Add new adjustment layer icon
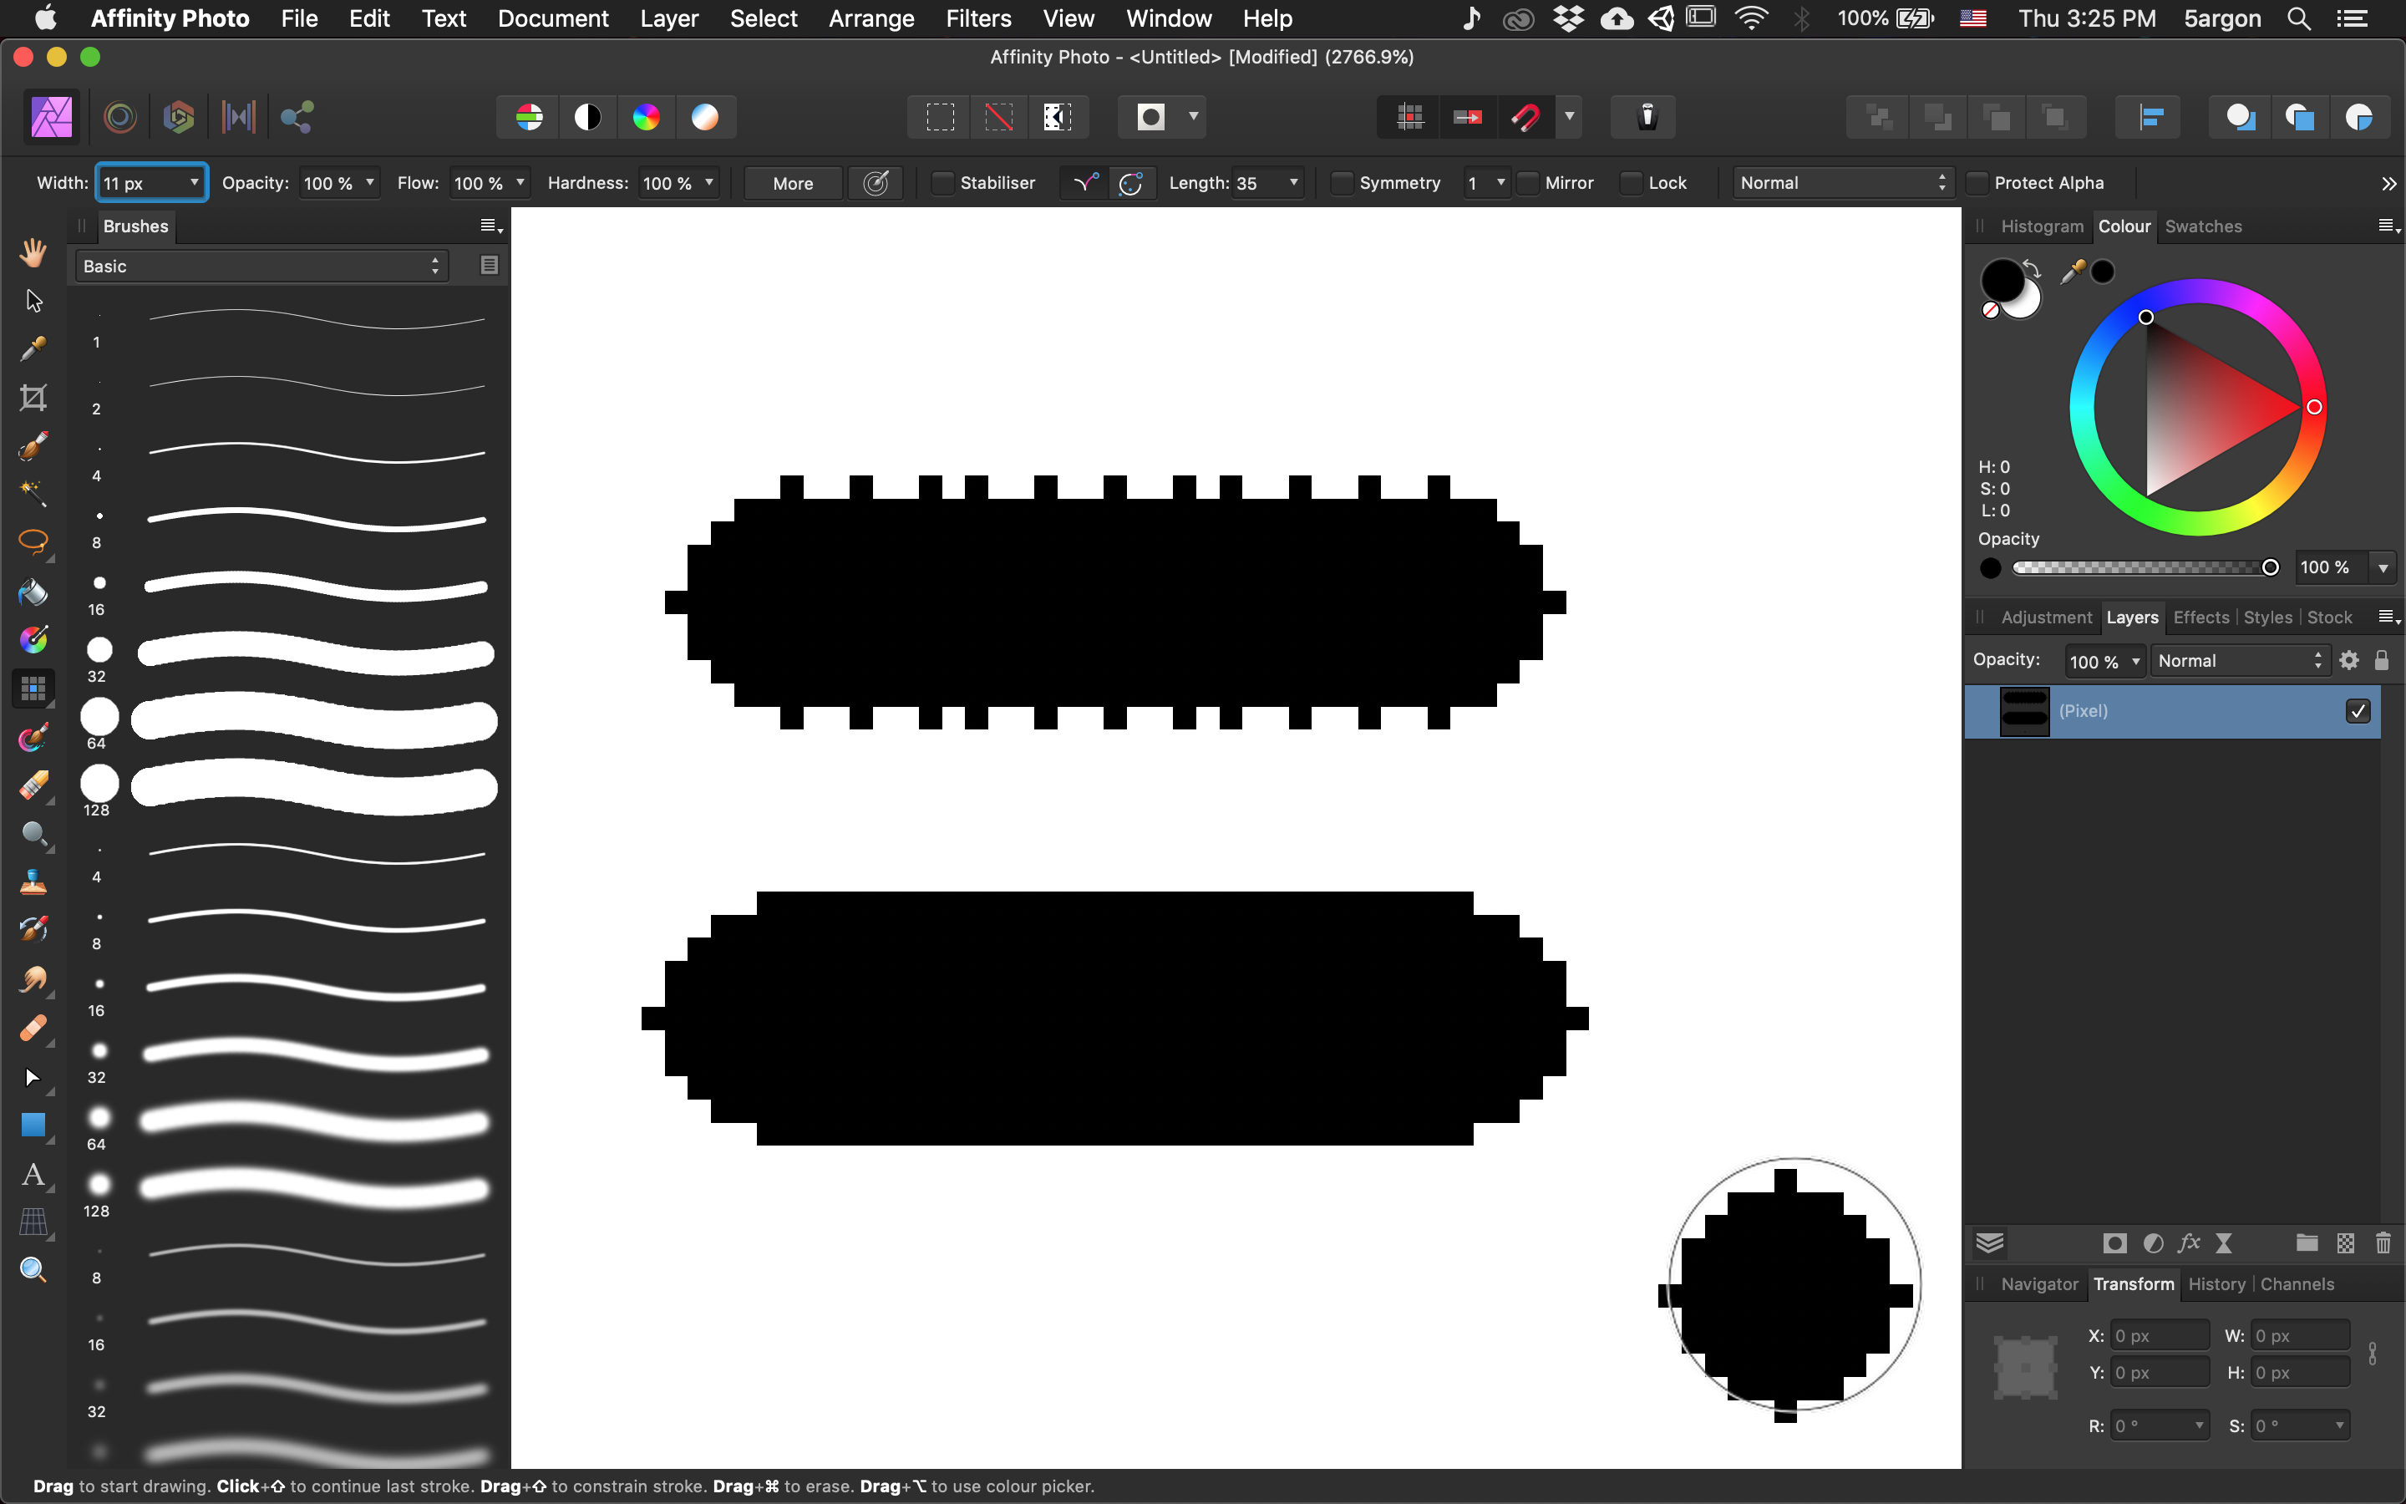The image size is (2406, 1504). pos(2154,1242)
